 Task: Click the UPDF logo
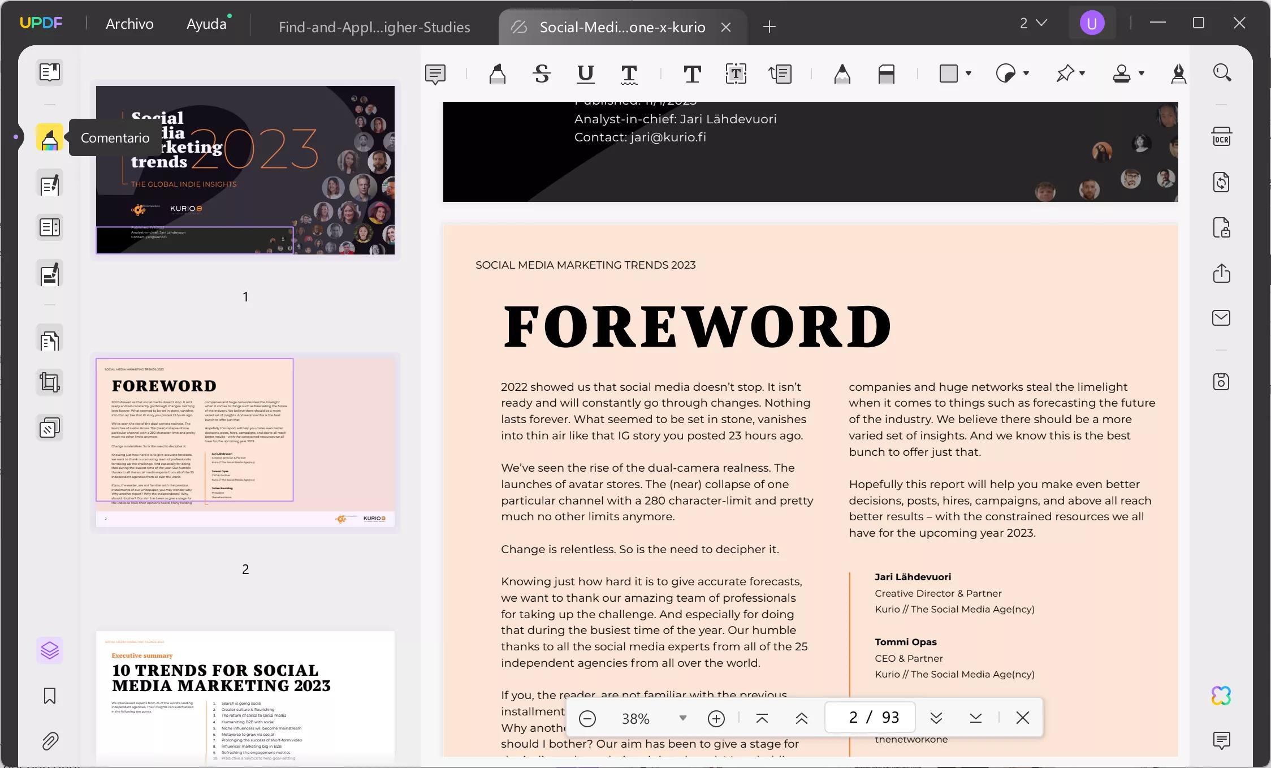(41, 23)
